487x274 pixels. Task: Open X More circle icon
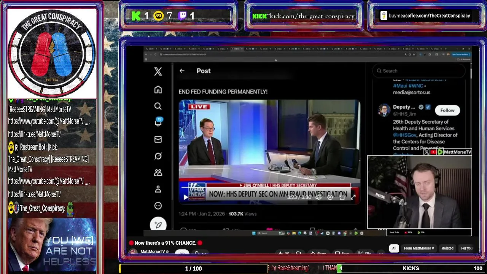click(x=158, y=206)
